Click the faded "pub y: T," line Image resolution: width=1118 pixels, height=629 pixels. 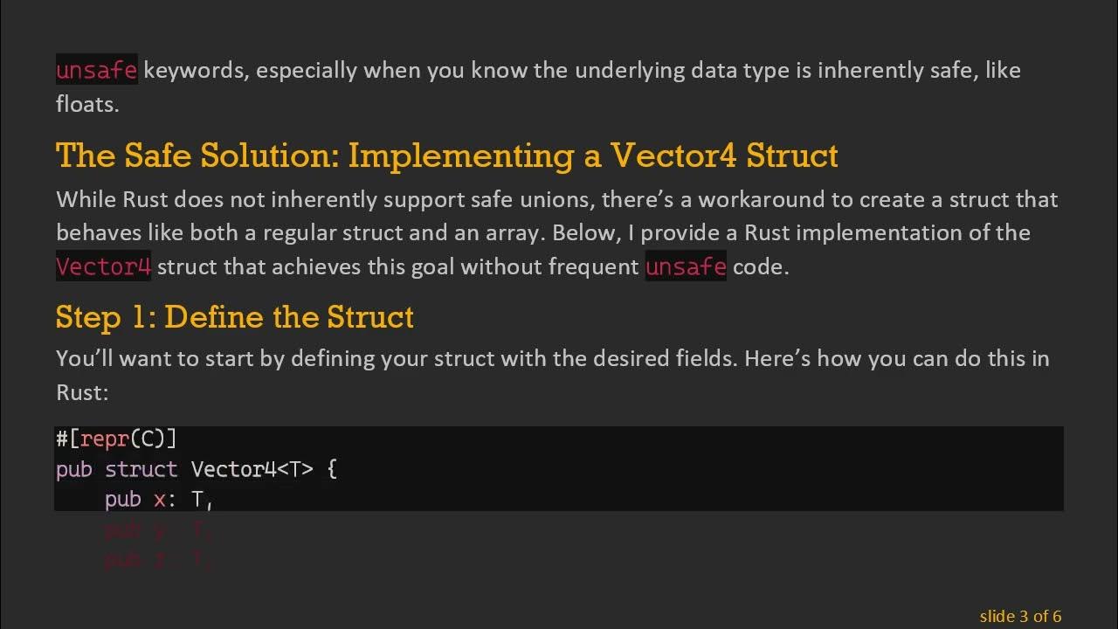[x=158, y=529]
